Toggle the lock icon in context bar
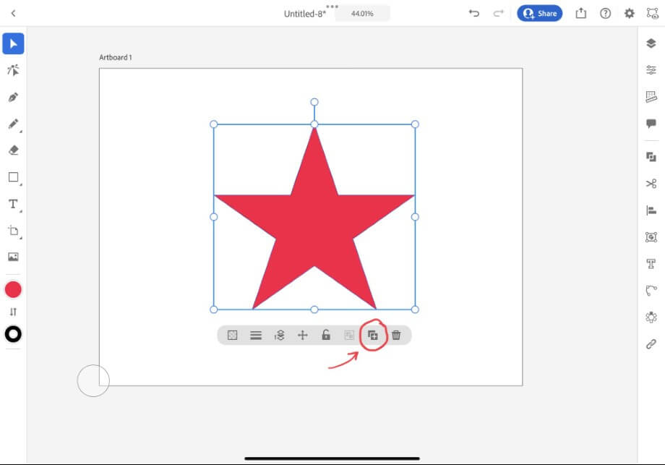Screen dimensions: 665x465 click(326, 335)
